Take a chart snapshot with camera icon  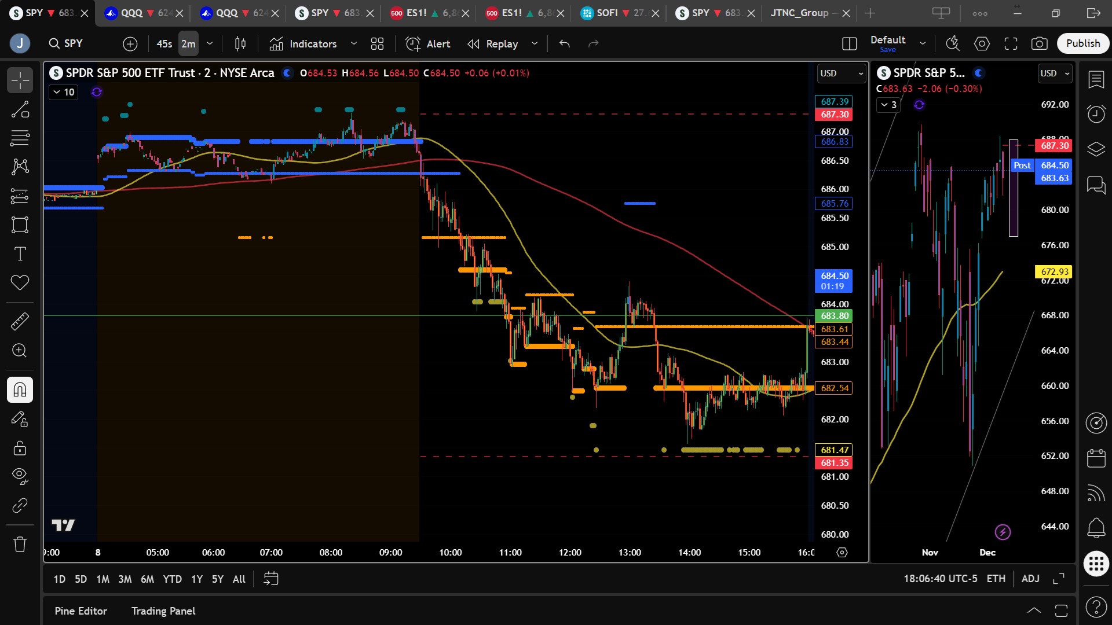tap(1040, 43)
